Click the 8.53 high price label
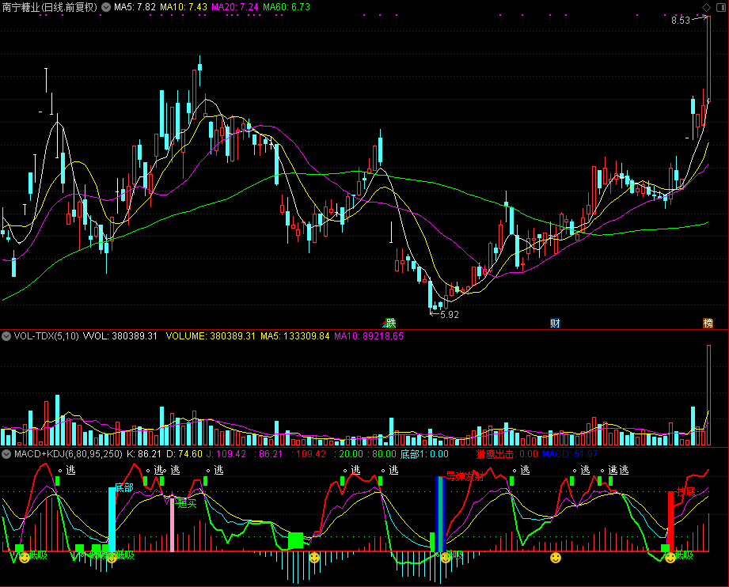 [681, 21]
